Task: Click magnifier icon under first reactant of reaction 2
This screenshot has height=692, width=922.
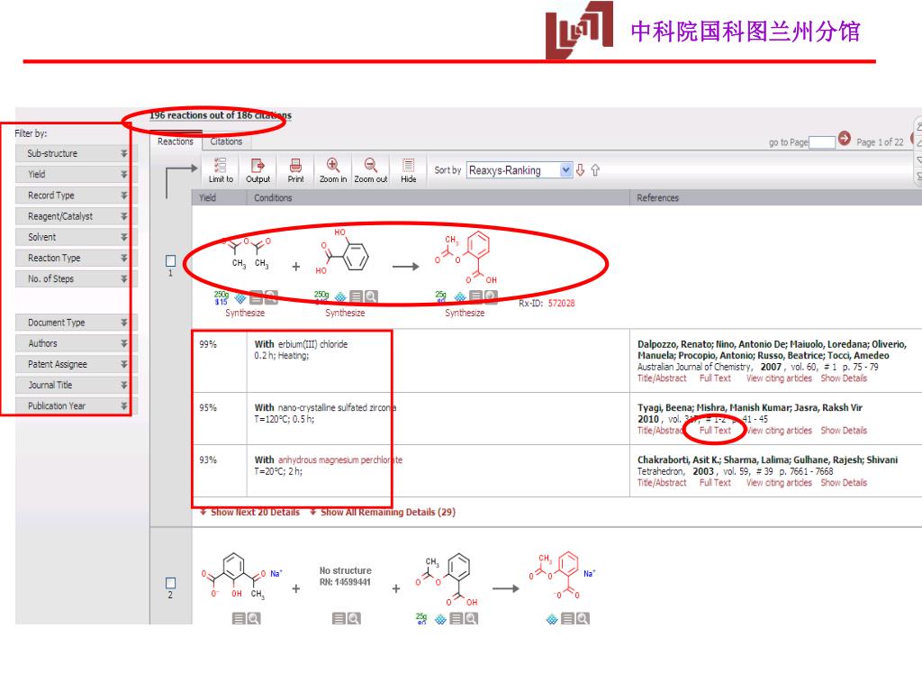Action: point(253,618)
